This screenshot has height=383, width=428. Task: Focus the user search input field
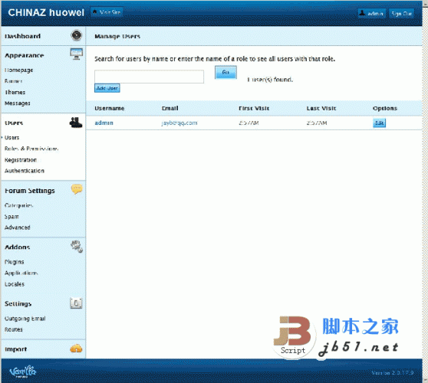click(x=149, y=77)
